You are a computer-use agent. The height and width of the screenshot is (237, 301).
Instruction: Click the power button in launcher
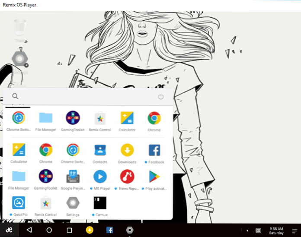(161, 97)
